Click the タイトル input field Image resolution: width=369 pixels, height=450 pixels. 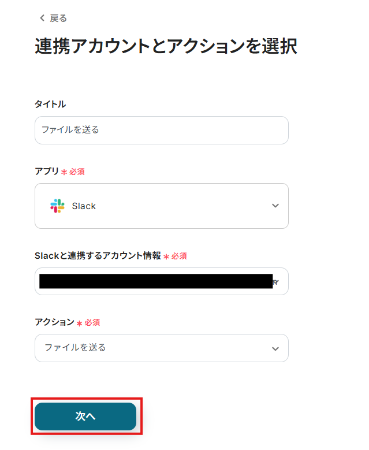pos(161,130)
